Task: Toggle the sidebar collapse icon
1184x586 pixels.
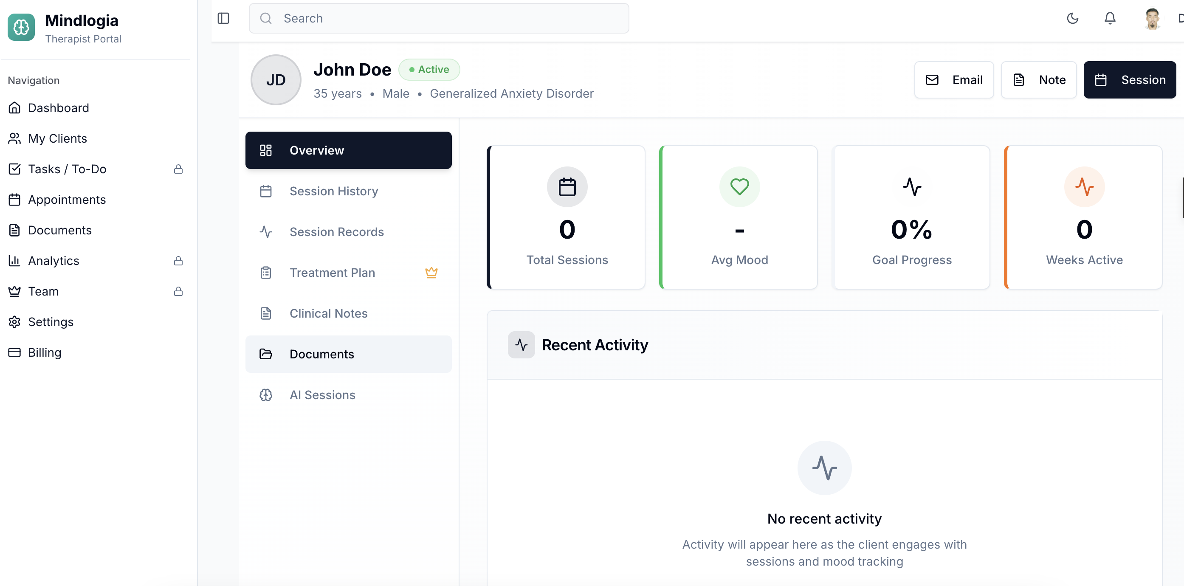Action: tap(223, 18)
